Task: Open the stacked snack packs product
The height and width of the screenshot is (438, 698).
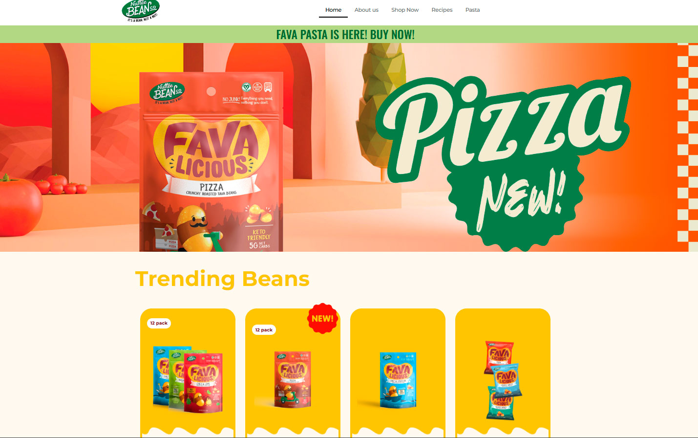Action: pyautogui.click(x=503, y=380)
